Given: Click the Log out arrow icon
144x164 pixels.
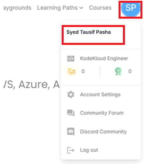Looking at the screenshot, I should 71,150.
